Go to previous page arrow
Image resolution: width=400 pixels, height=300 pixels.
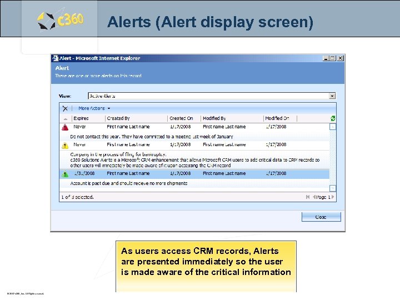coord(314,197)
